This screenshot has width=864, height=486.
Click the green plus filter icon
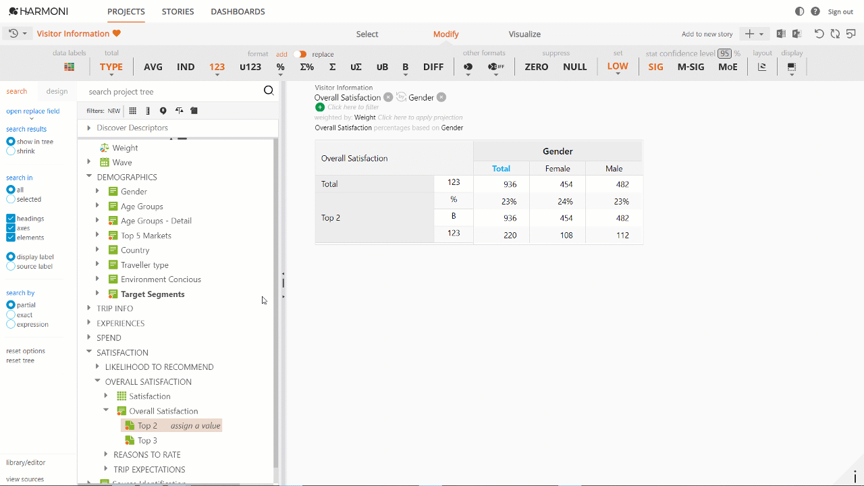pyautogui.click(x=320, y=107)
